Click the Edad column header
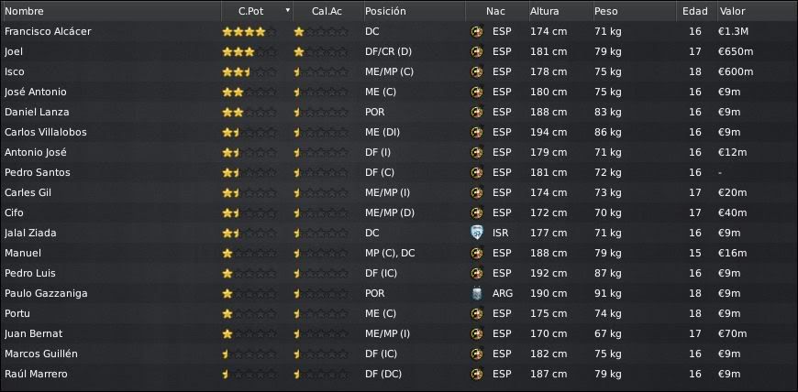The height and width of the screenshot is (392, 798). click(x=697, y=11)
